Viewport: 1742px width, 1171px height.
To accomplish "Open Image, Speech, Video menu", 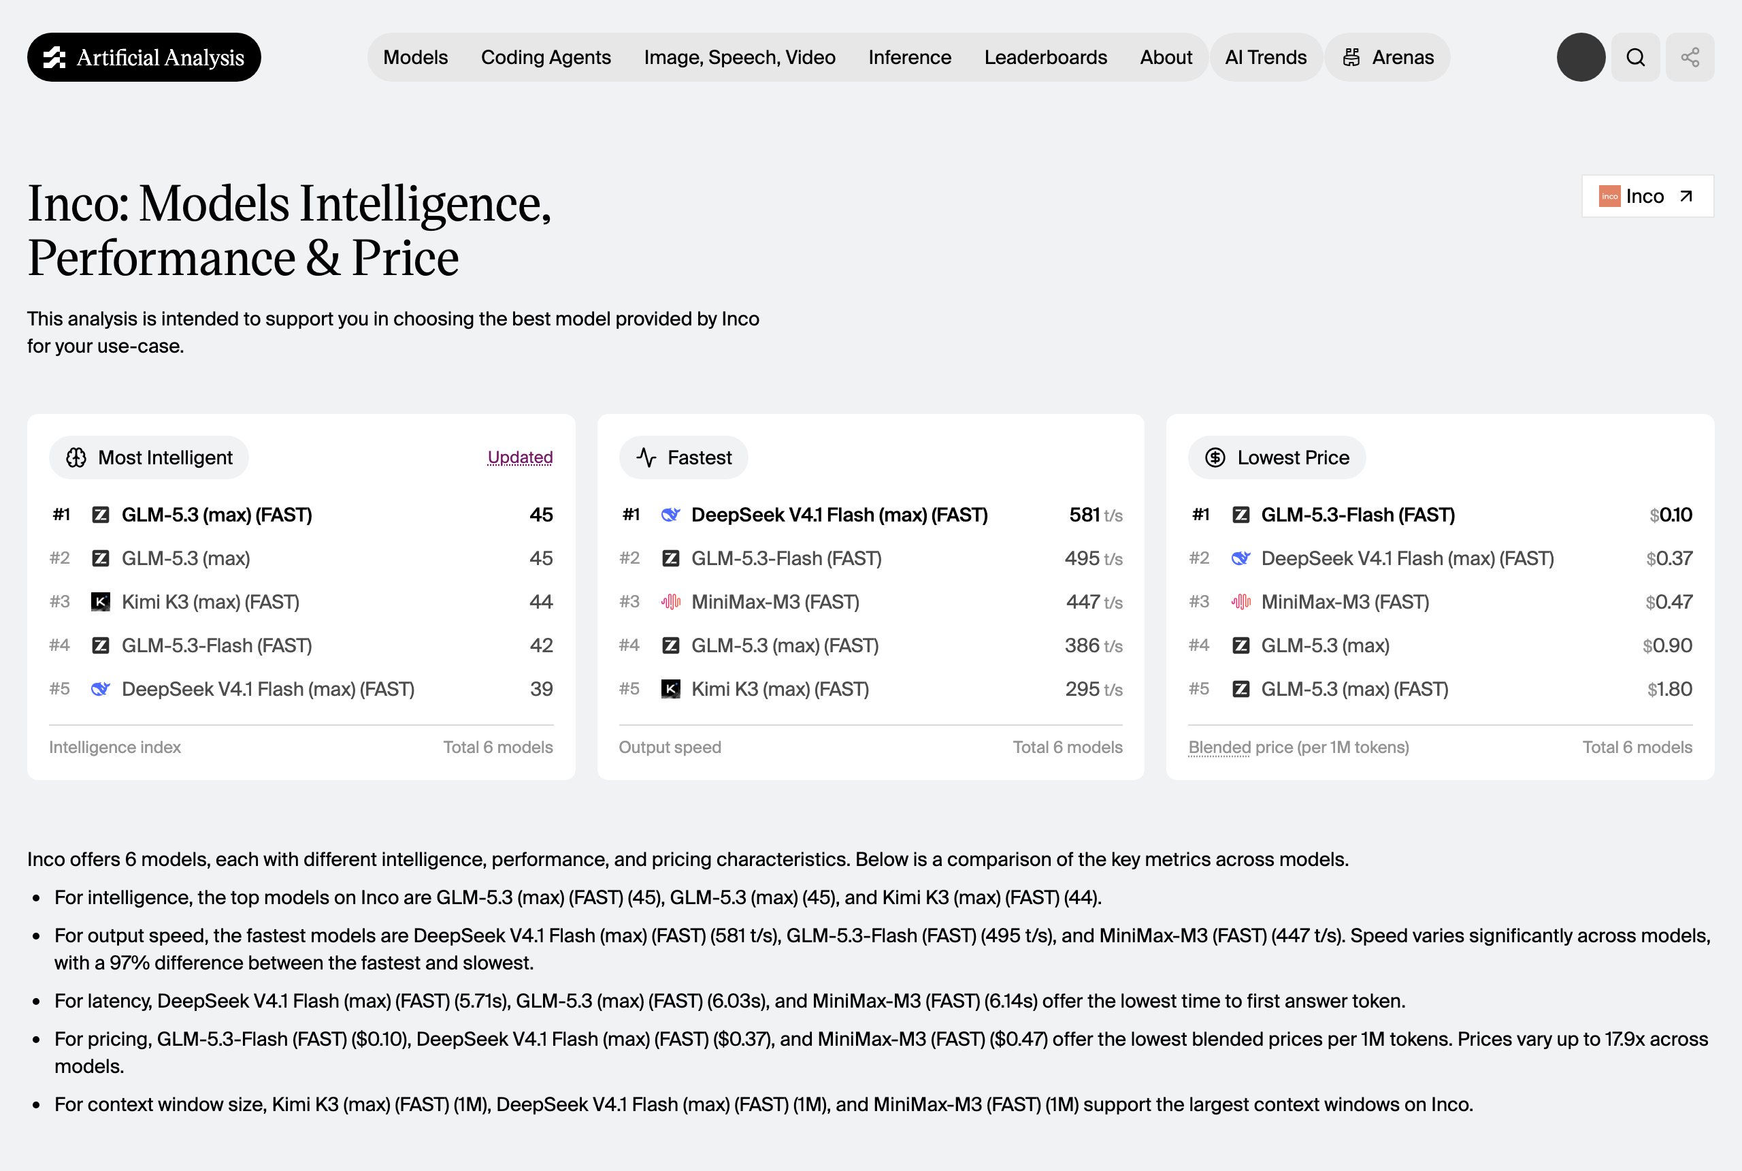I will pos(740,57).
